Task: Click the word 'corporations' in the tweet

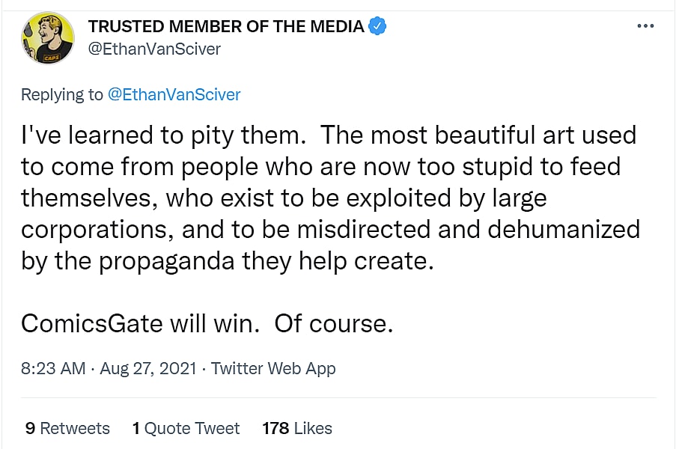Action: [x=95, y=229]
